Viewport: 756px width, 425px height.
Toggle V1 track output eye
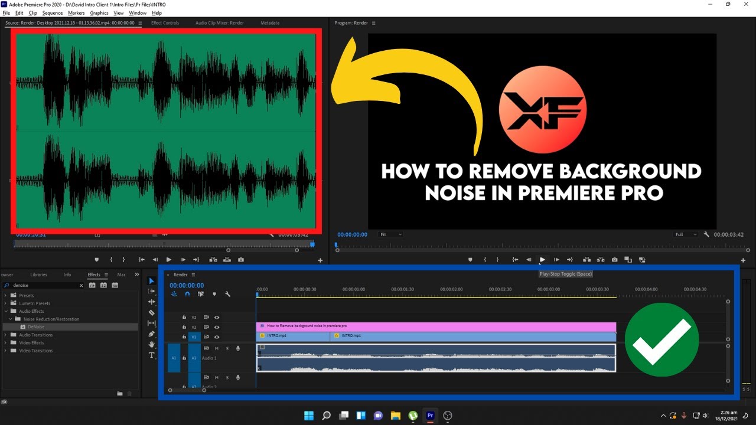coord(217,337)
